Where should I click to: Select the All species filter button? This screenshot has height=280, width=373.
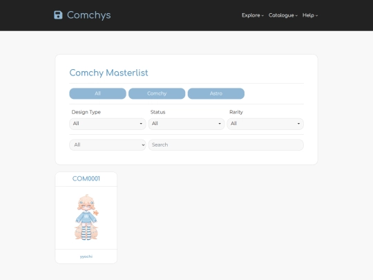97,93
